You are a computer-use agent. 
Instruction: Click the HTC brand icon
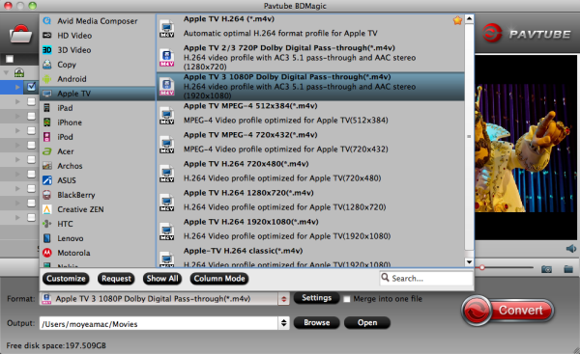pyautogui.click(x=47, y=224)
